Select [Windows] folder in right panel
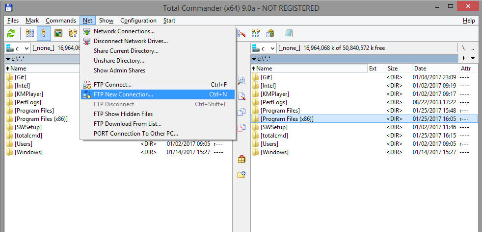This screenshot has height=232, width=482. tap(364, 152)
